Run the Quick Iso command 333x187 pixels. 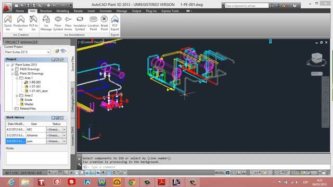[x=8, y=23]
